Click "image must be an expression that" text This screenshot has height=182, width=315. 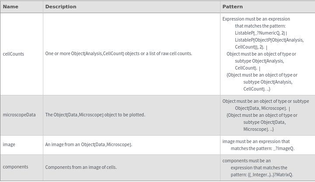point(256,141)
